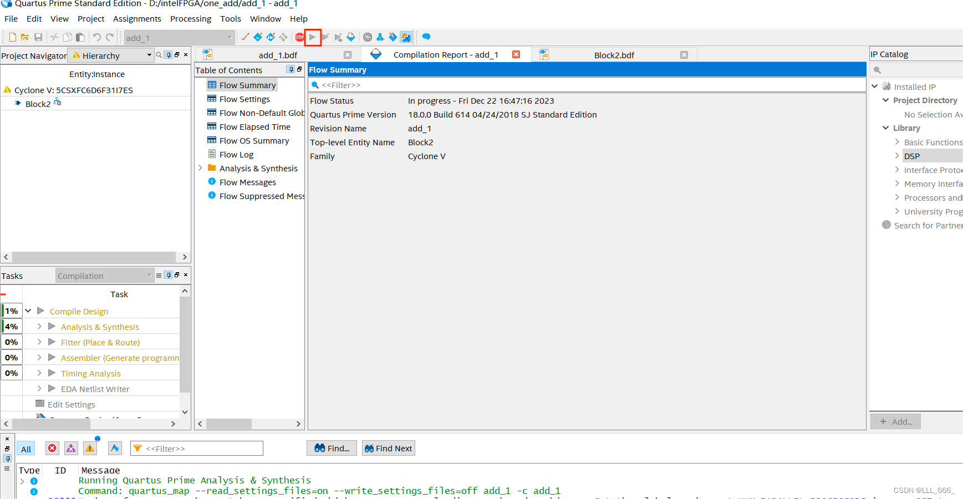Click the highlighted Platform Designer icon
The height and width of the screenshot is (499, 963).
(x=406, y=37)
